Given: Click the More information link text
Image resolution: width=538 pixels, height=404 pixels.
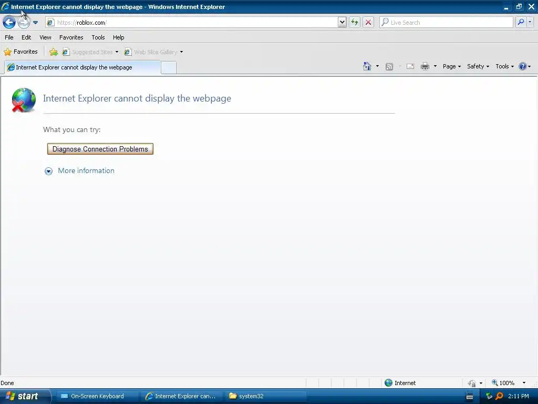Looking at the screenshot, I should pyautogui.click(x=86, y=171).
